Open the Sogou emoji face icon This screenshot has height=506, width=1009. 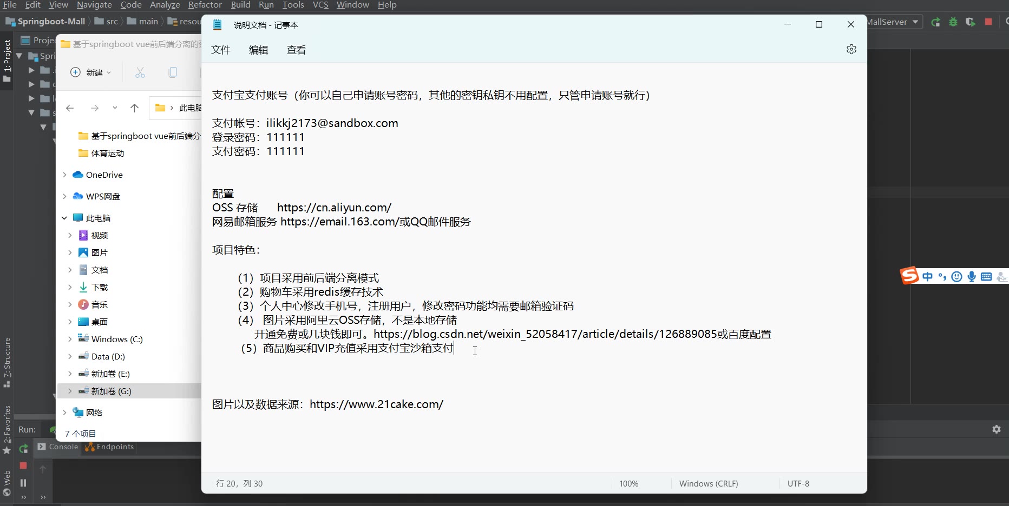(x=957, y=277)
